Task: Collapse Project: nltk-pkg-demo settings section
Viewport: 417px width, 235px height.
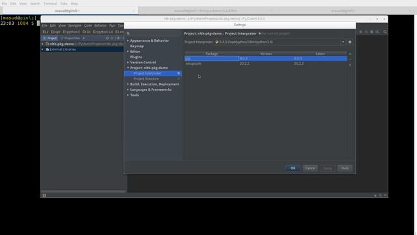Action: click(128, 68)
